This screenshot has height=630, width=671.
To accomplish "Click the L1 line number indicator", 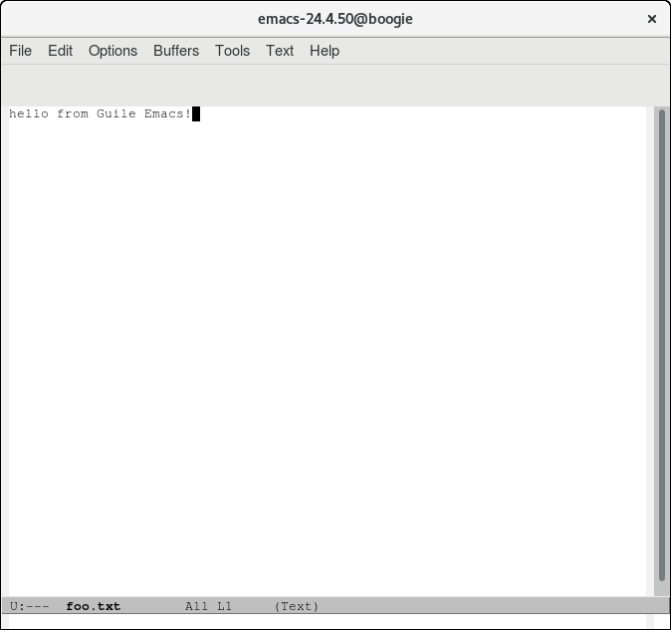I will click(x=224, y=606).
